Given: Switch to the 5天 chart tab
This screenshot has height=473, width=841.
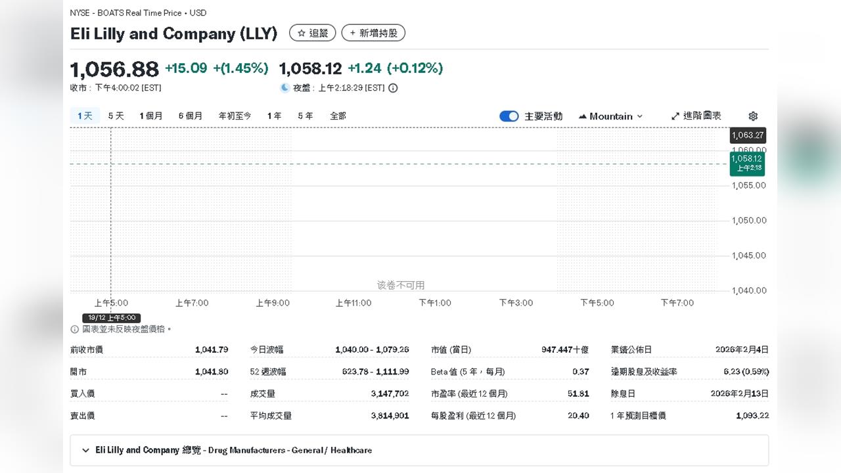Looking at the screenshot, I should [x=115, y=115].
